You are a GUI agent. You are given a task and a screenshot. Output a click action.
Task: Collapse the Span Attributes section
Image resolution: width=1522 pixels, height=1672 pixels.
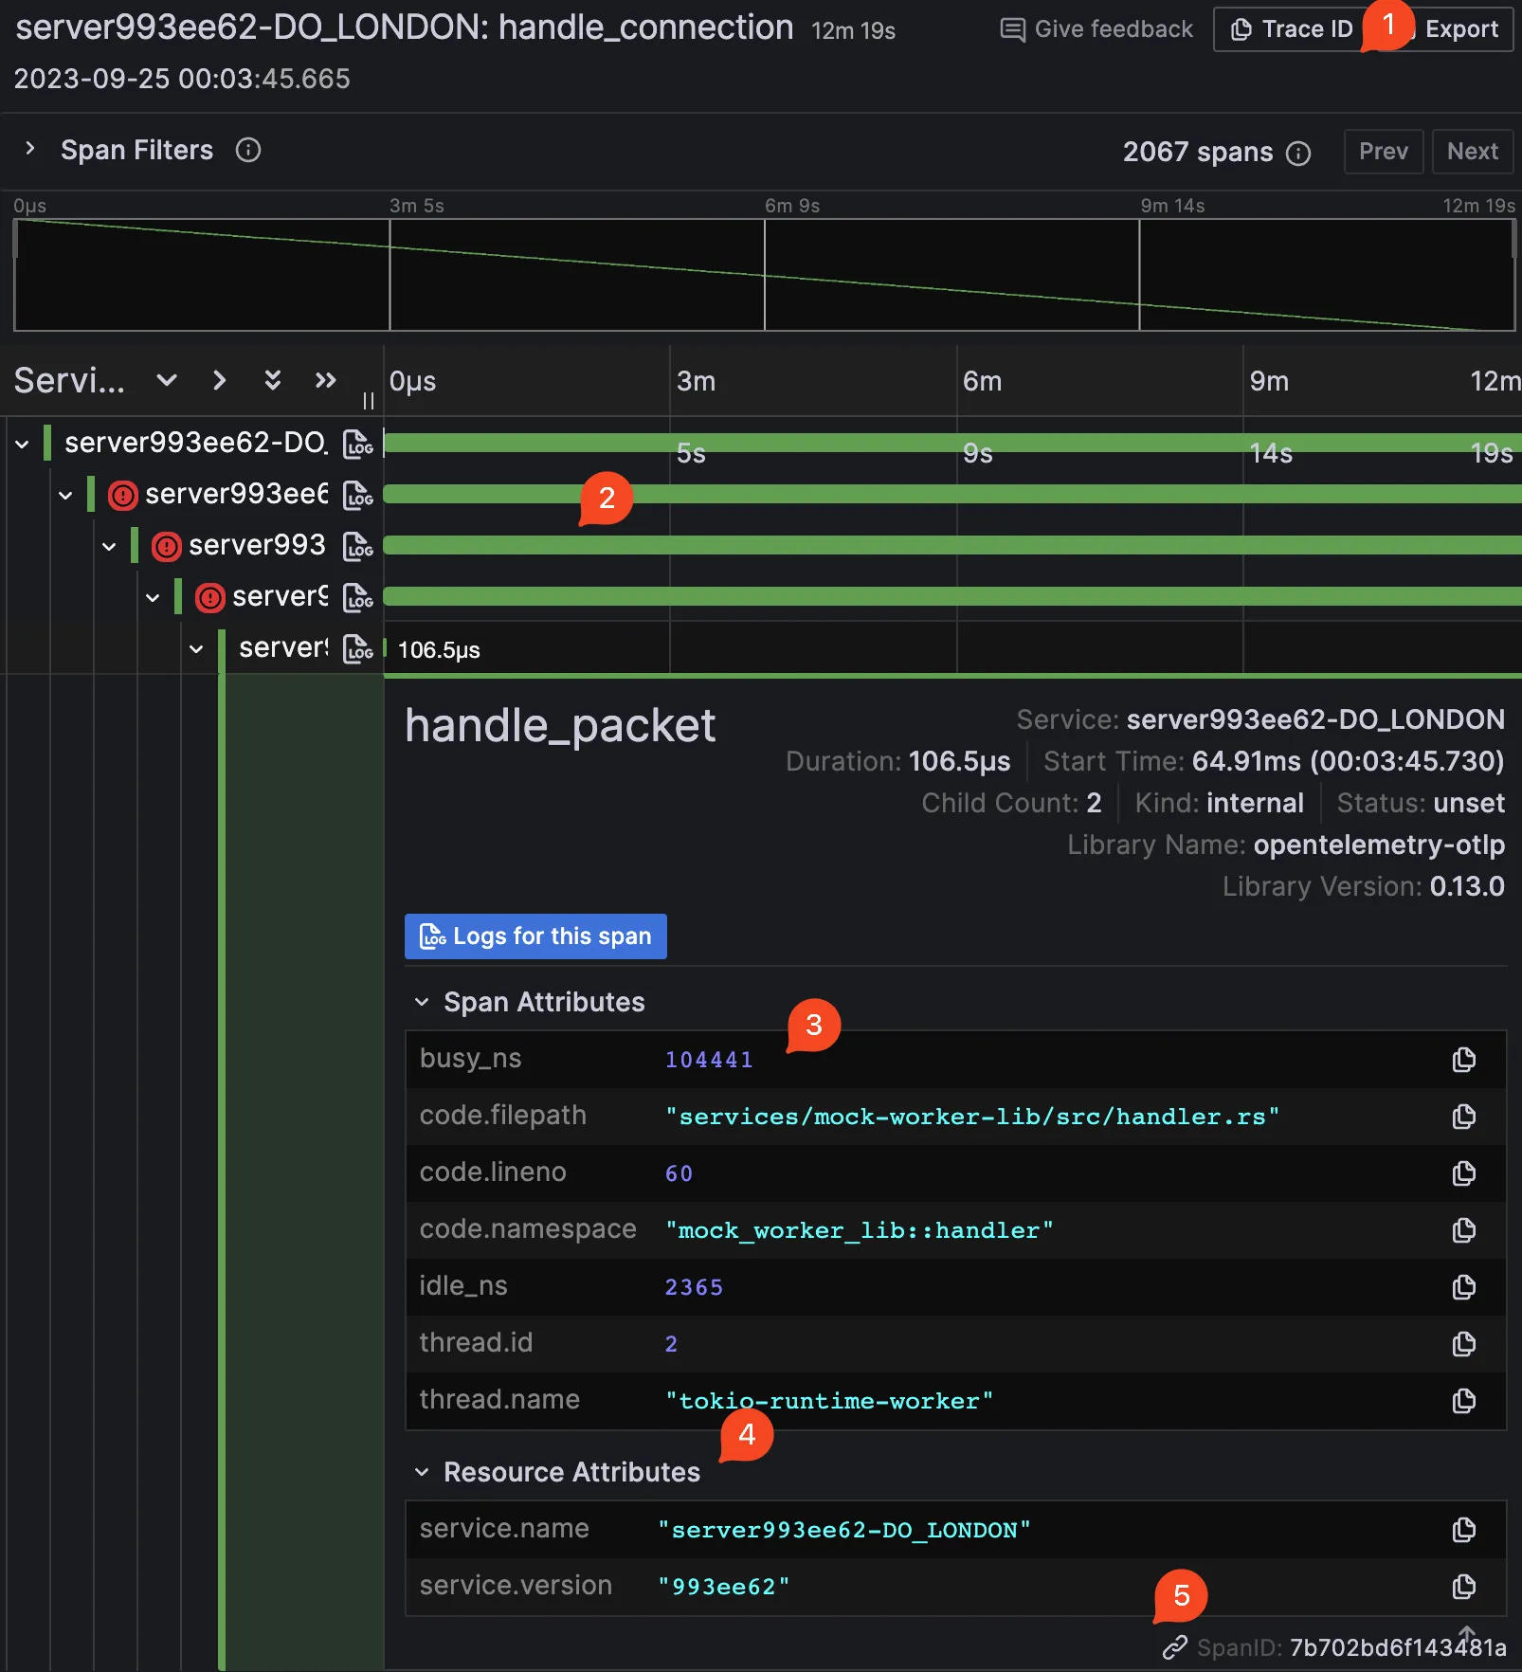[424, 1002]
